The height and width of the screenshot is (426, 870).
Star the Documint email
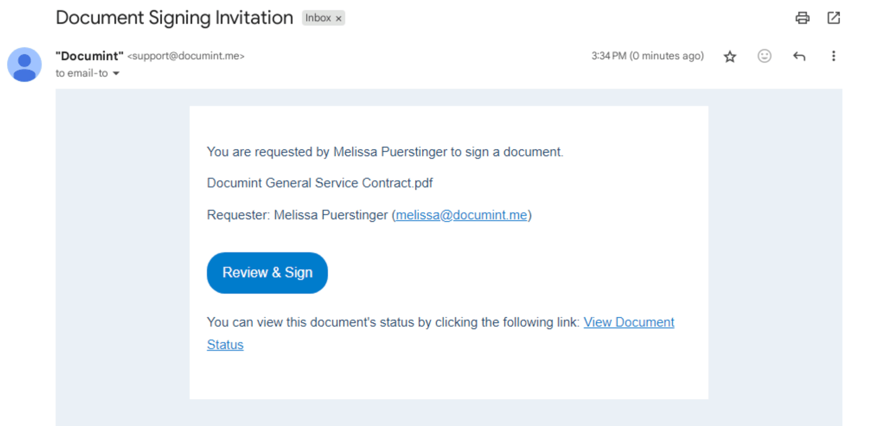click(x=730, y=57)
